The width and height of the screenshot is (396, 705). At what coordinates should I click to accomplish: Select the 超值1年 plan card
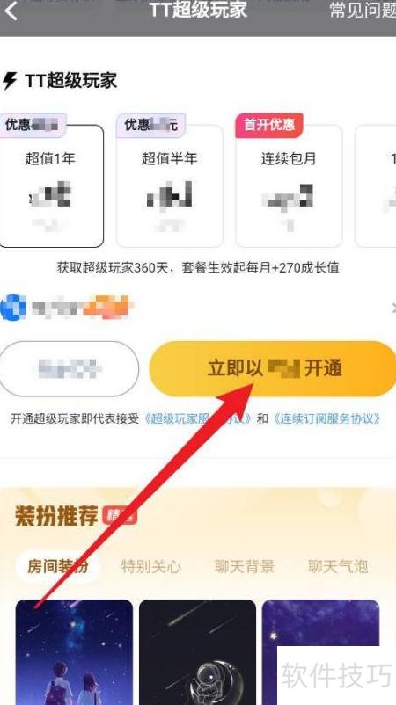pos(51,186)
